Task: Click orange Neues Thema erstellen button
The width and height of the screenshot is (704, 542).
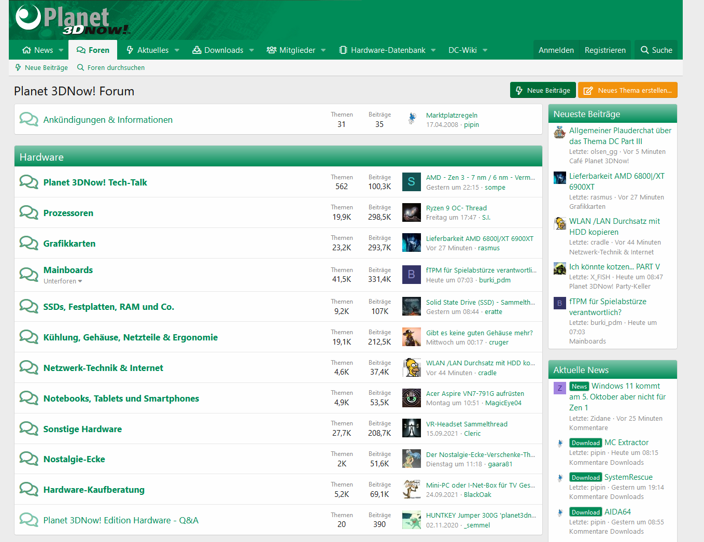Action: (x=628, y=90)
